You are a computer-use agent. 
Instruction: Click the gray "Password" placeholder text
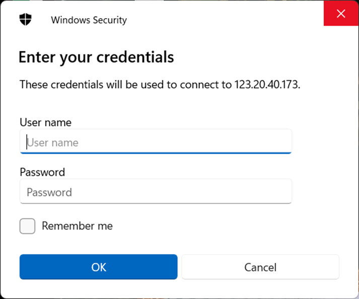tap(49, 192)
